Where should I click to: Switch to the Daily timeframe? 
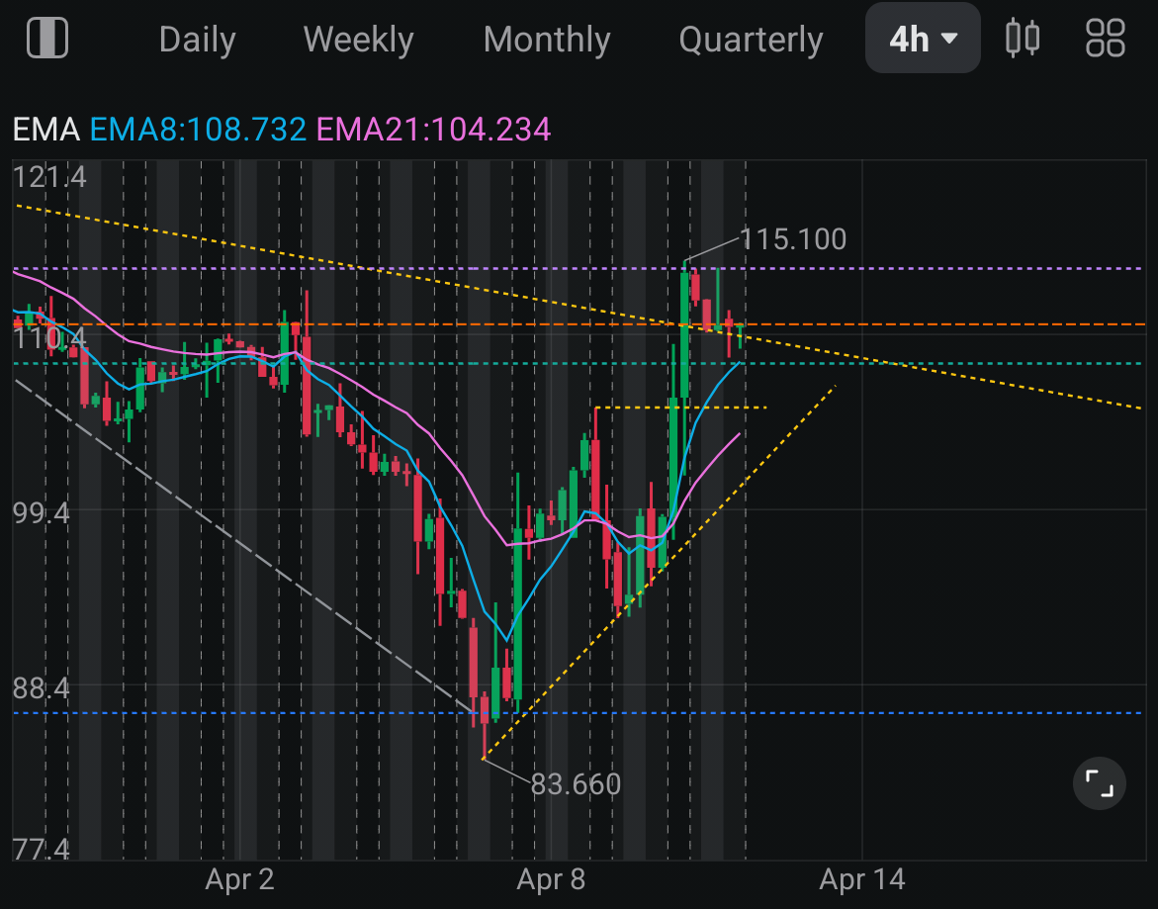[x=197, y=40]
